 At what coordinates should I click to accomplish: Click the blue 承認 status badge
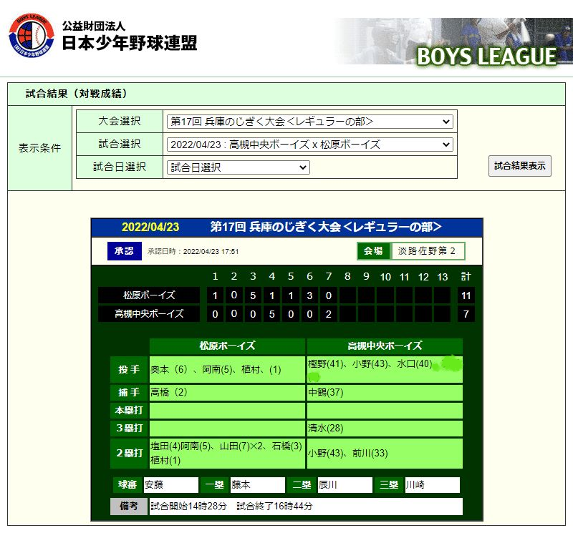point(124,251)
